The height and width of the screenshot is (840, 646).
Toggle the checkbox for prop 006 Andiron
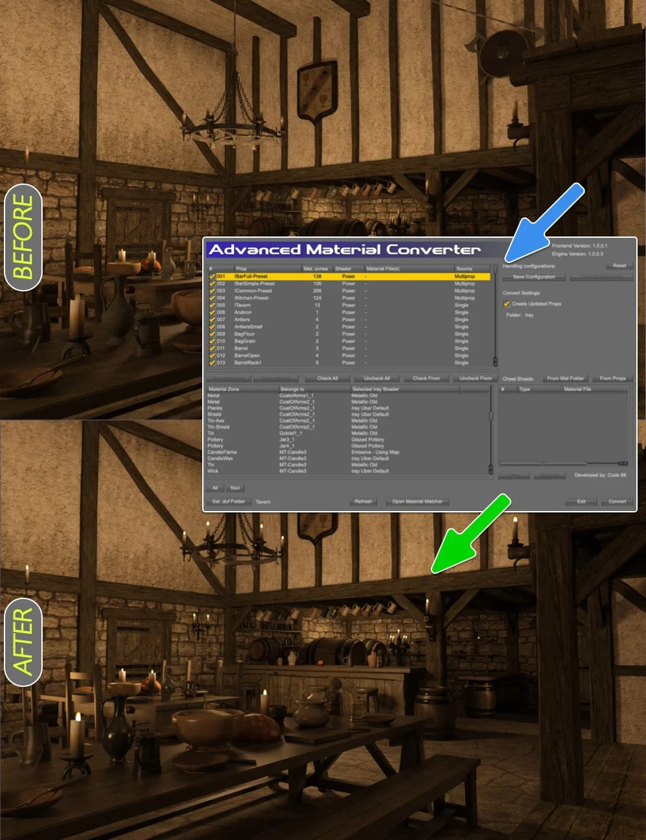[212, 312]
